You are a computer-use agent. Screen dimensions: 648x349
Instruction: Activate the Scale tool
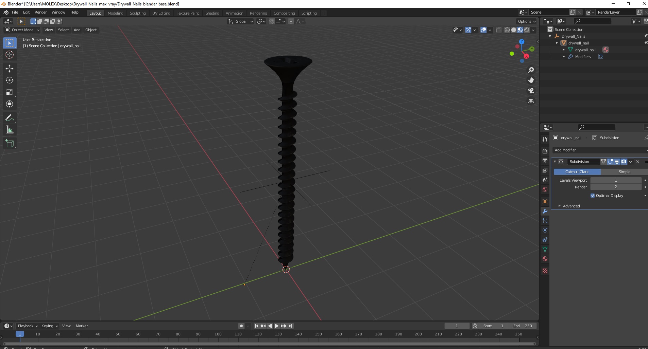pos(10,92)
